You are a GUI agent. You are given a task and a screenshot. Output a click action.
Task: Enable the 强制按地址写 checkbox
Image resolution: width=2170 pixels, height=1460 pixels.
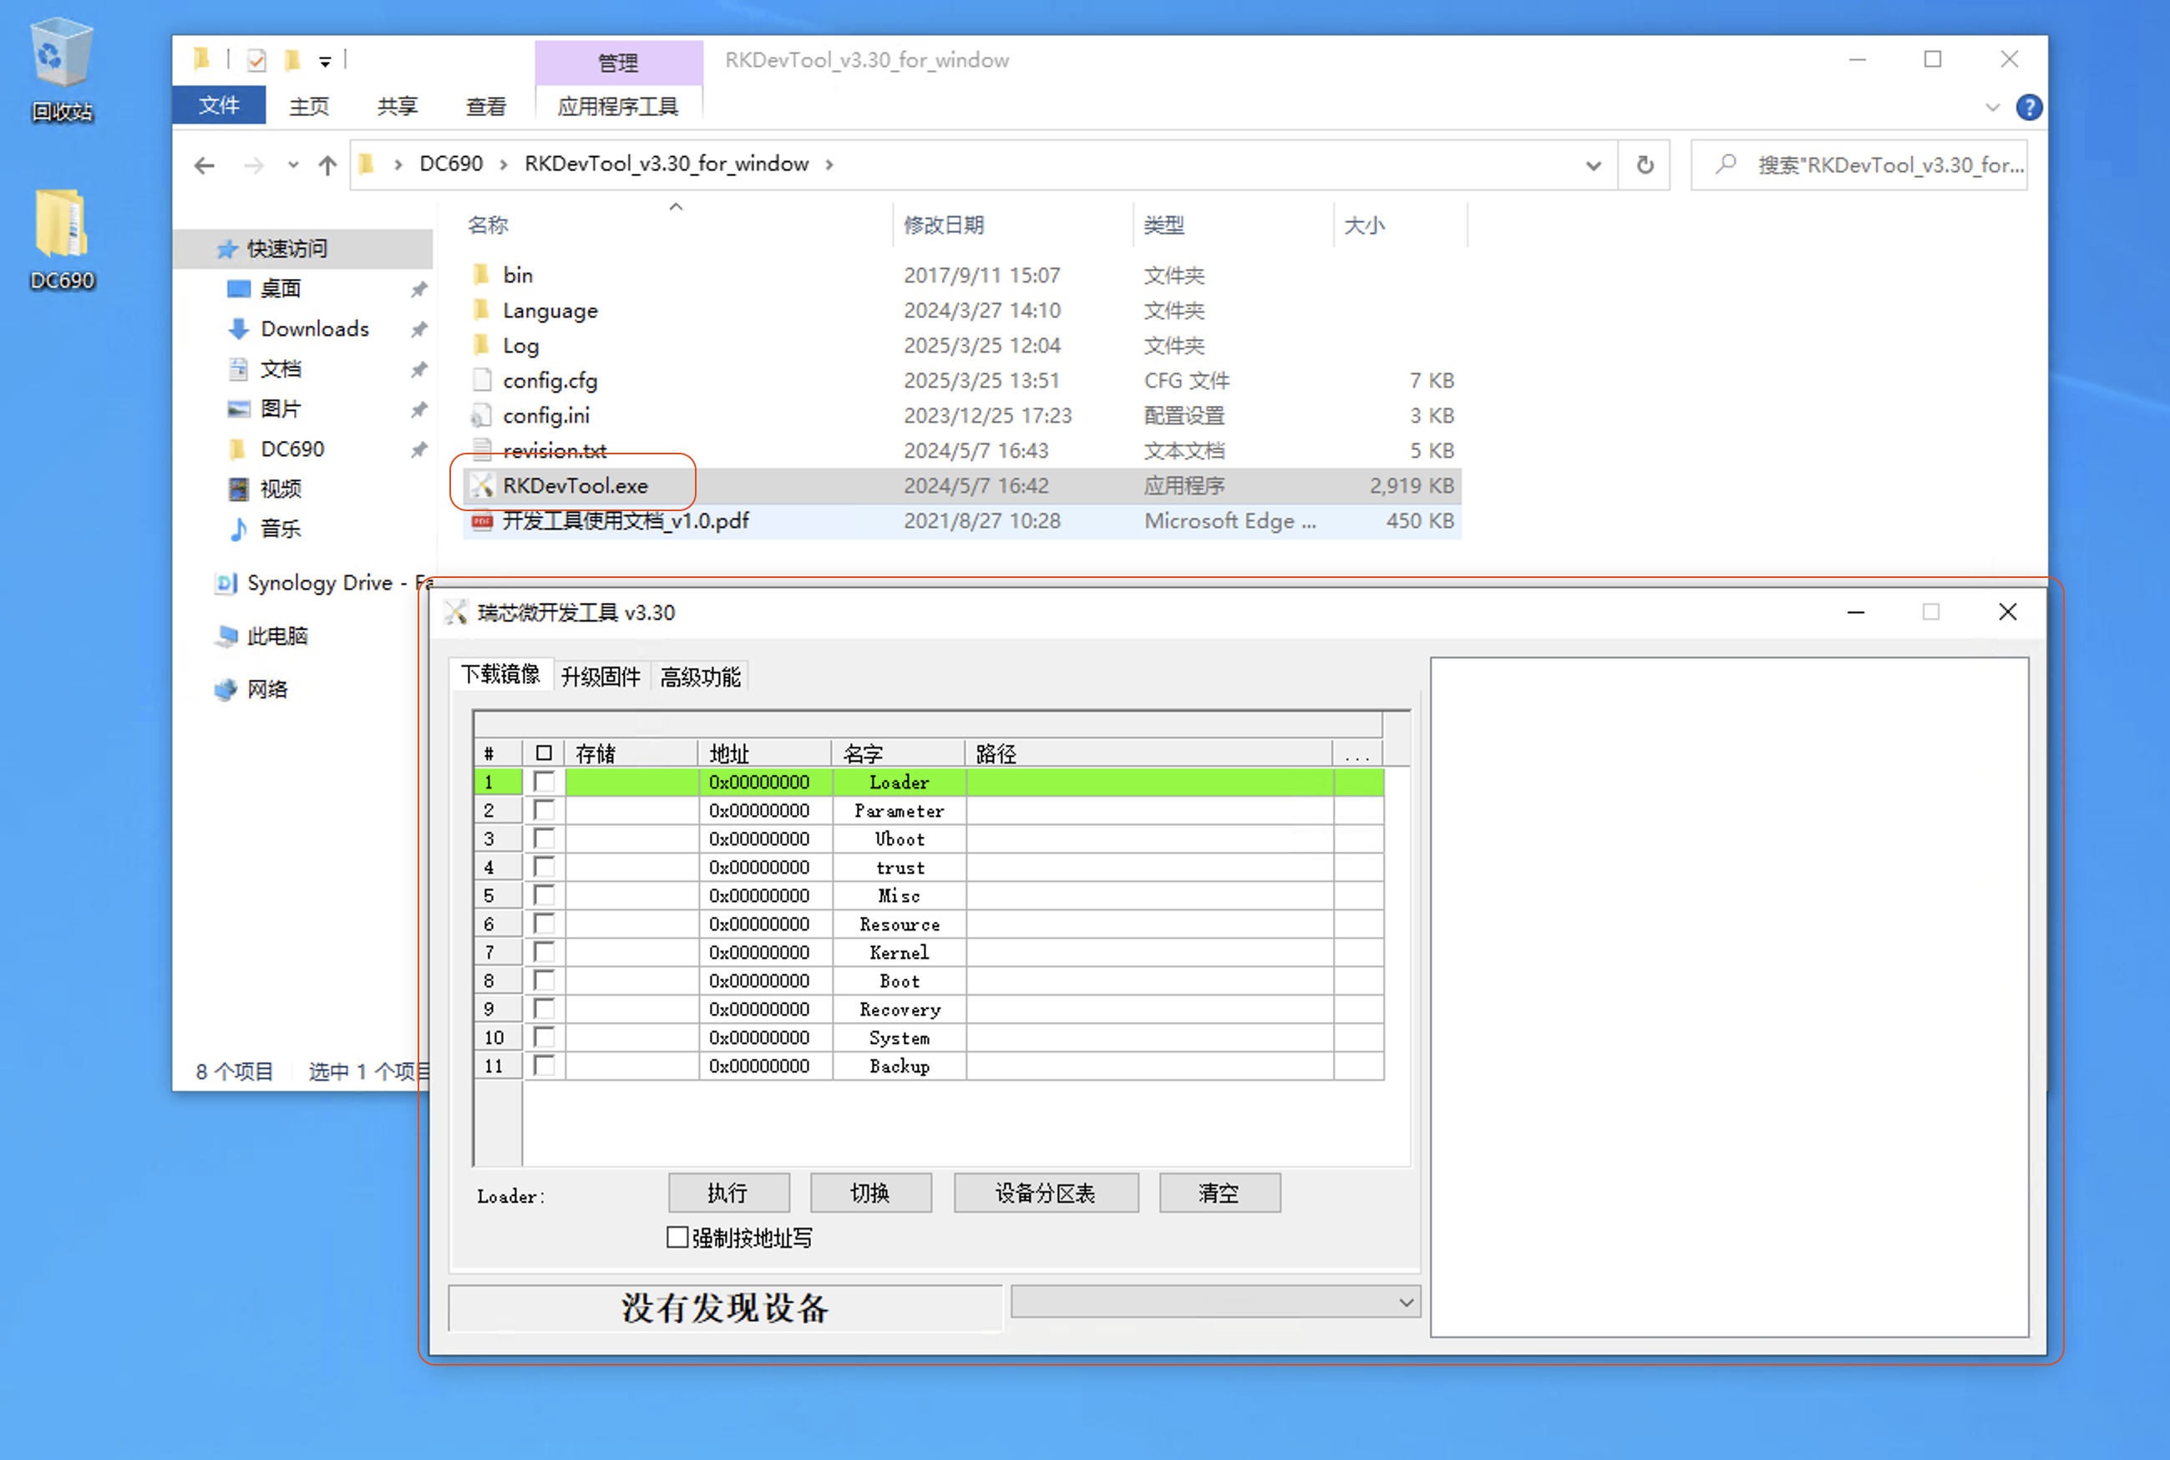coord(677,1238)
